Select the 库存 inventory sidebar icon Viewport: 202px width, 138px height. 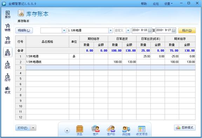(x=8, y=52)
